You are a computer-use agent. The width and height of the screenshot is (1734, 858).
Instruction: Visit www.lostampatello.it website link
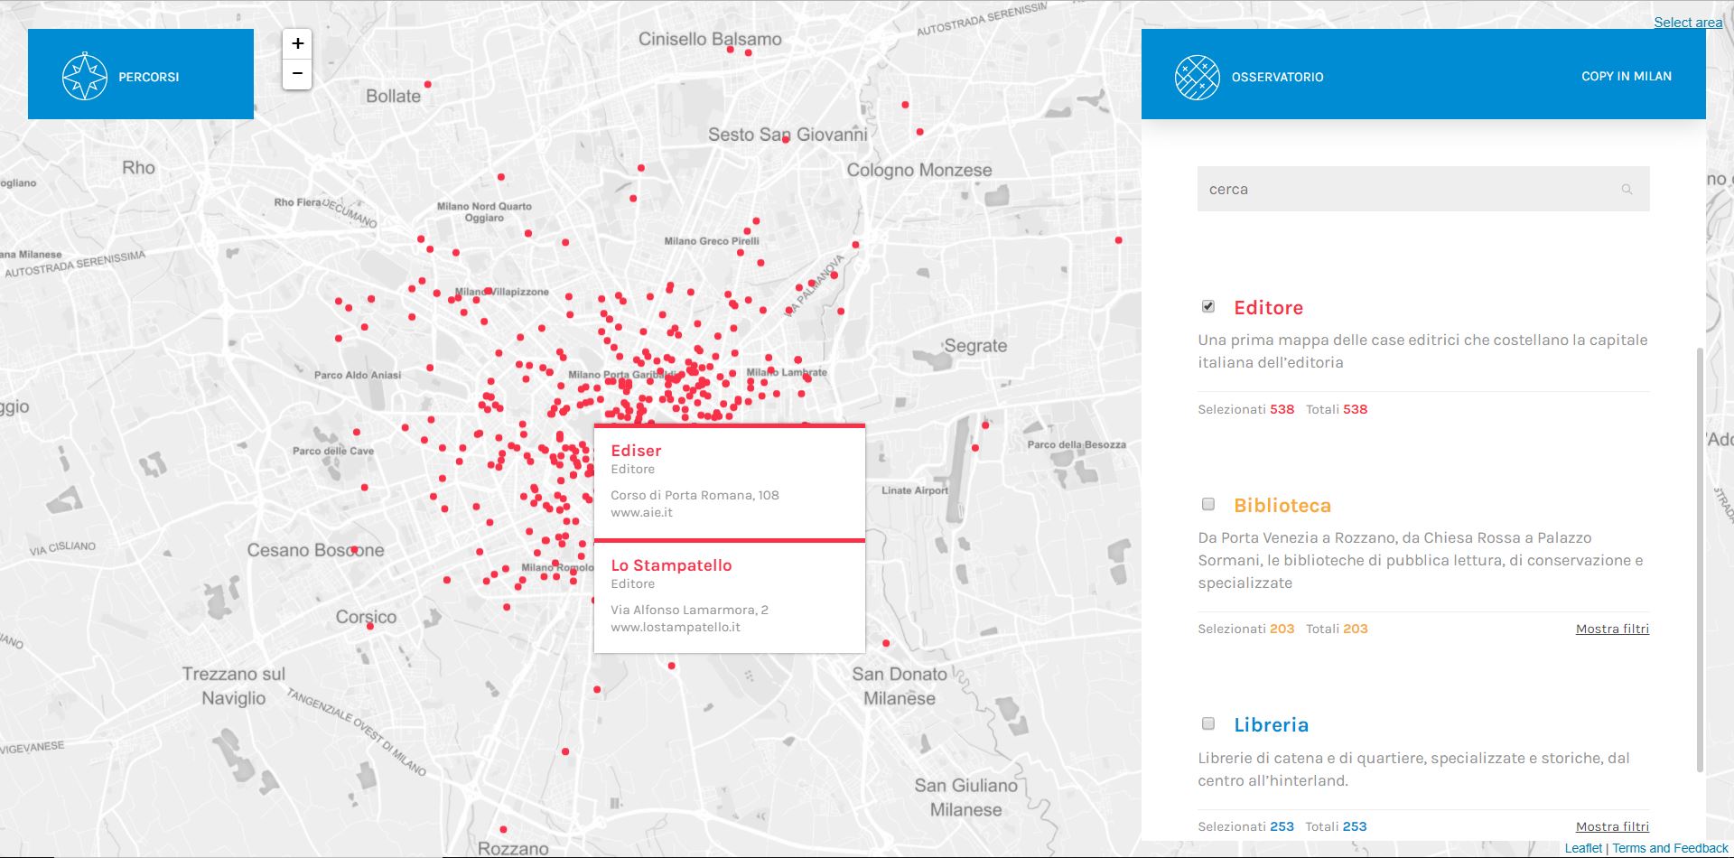point(676,627)
